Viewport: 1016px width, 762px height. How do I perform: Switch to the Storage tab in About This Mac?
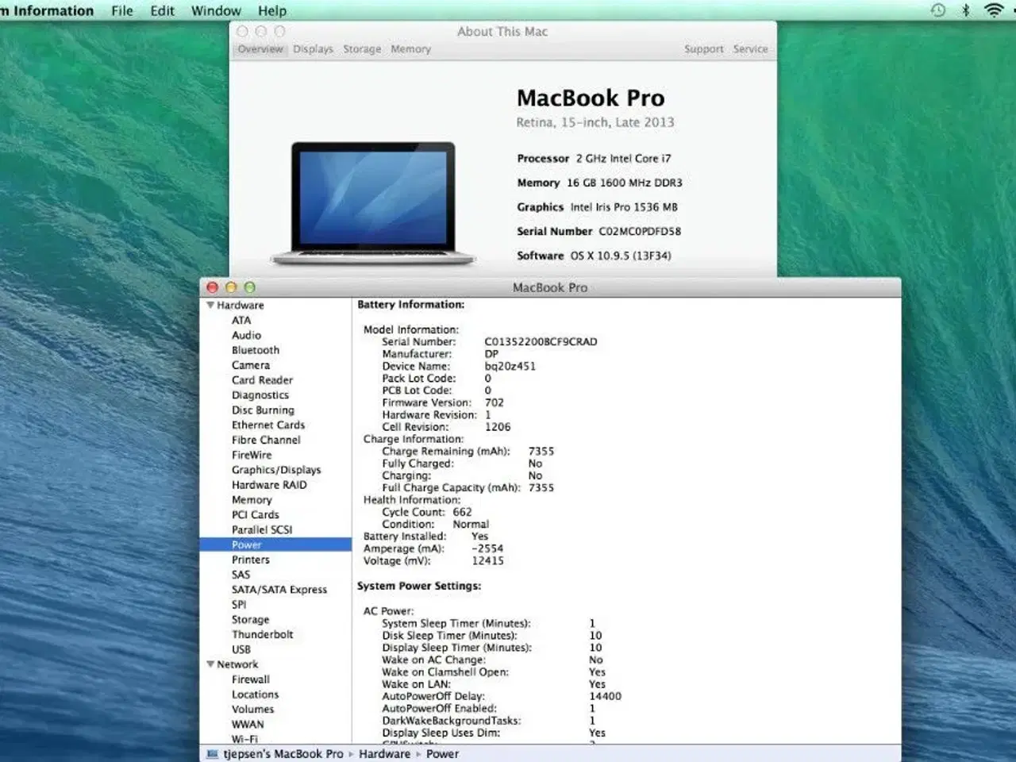click(362, 49)
